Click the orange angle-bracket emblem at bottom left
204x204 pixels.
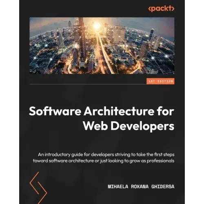tap(38, 188)
